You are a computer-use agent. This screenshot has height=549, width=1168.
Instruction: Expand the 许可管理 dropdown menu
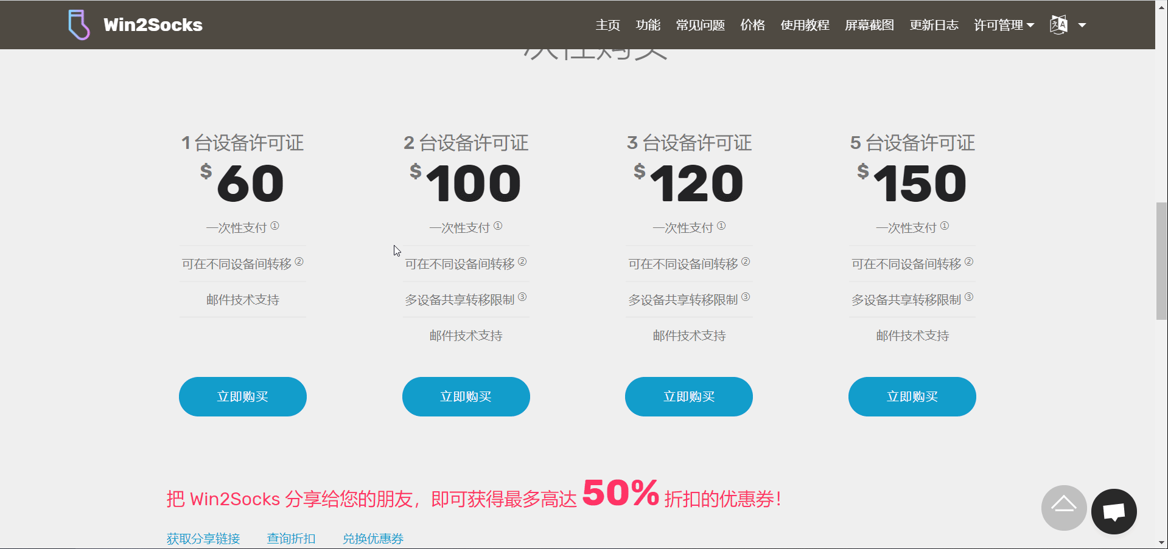pyautogui.click(x=1004, y=25)
